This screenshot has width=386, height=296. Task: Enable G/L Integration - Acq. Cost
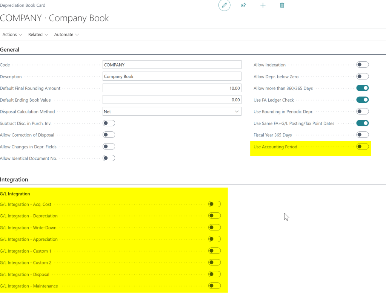(x=214, y=204)
